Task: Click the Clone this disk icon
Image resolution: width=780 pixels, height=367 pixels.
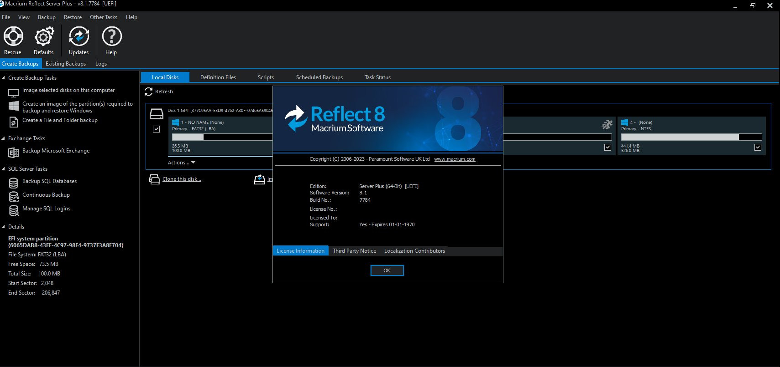Action: 154,179
